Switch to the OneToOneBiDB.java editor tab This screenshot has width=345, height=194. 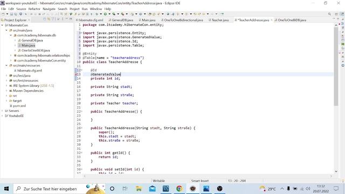pyautogui.click(x=291, y=20)
